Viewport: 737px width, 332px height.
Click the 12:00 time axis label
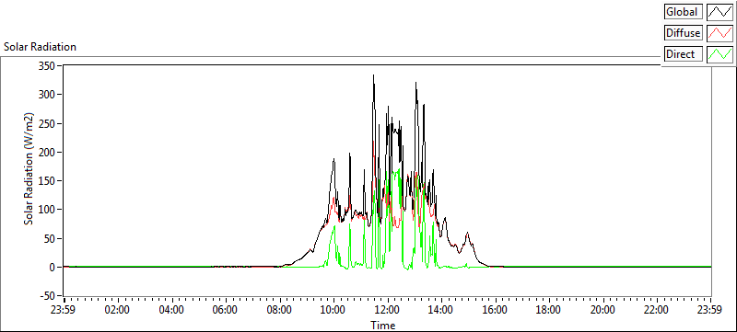click(x=388, y=310)
